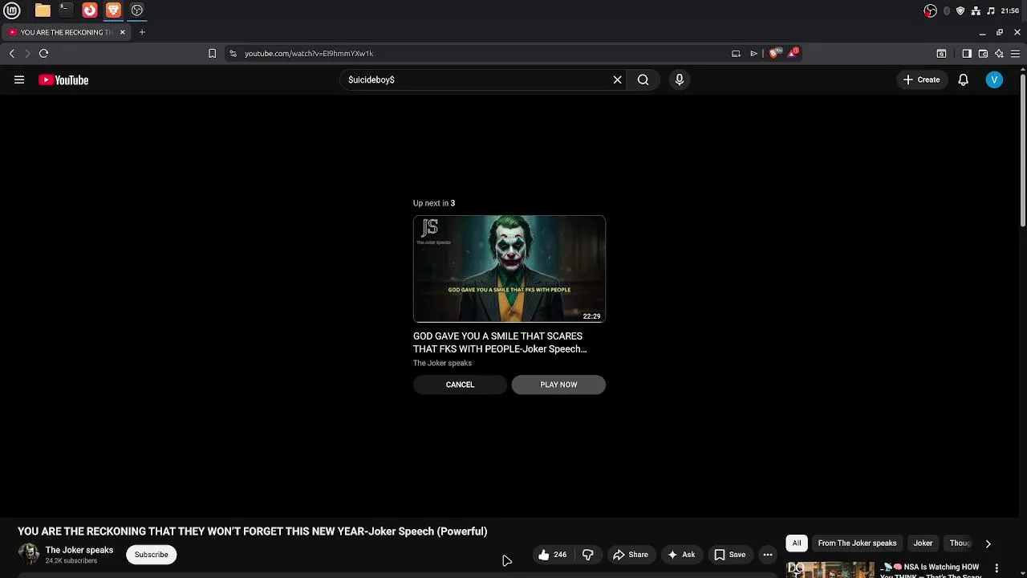
Task: Open more actions three-dot menu
Action: click(x=768, y=555)
